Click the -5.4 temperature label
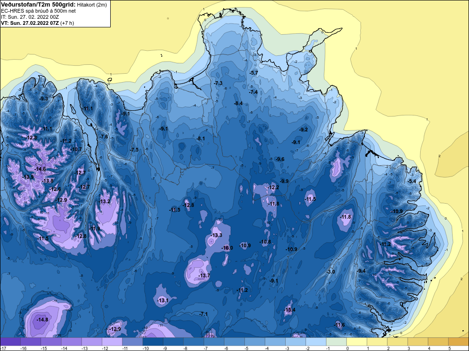 412,181
